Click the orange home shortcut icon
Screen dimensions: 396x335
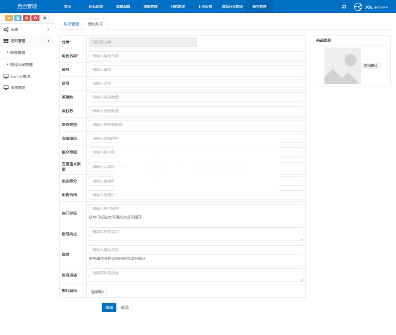pyautogui.click(x=9, y=18)
